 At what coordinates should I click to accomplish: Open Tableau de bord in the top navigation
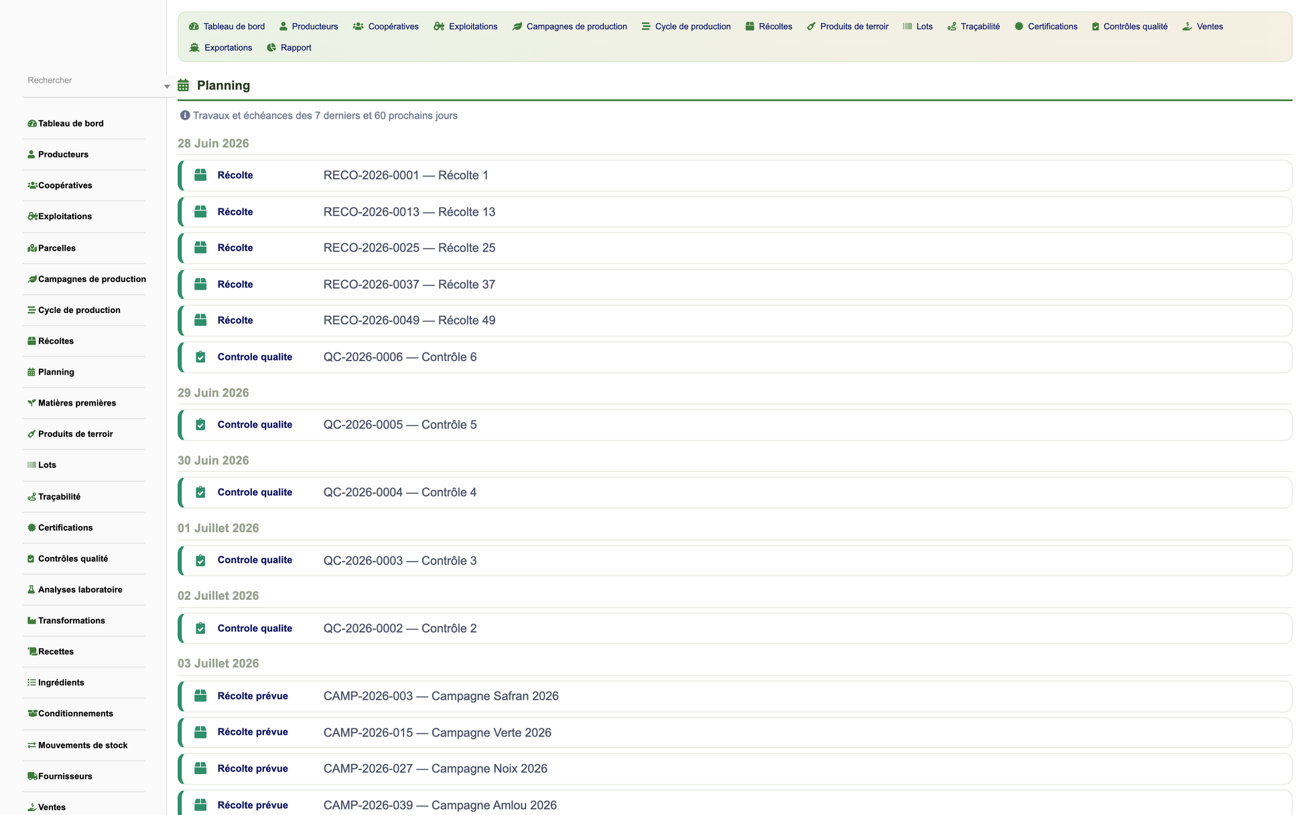(x=226, y=27)
